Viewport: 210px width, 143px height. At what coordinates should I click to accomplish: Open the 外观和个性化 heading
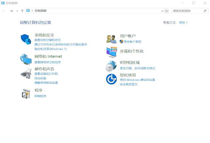coord(132,51)
